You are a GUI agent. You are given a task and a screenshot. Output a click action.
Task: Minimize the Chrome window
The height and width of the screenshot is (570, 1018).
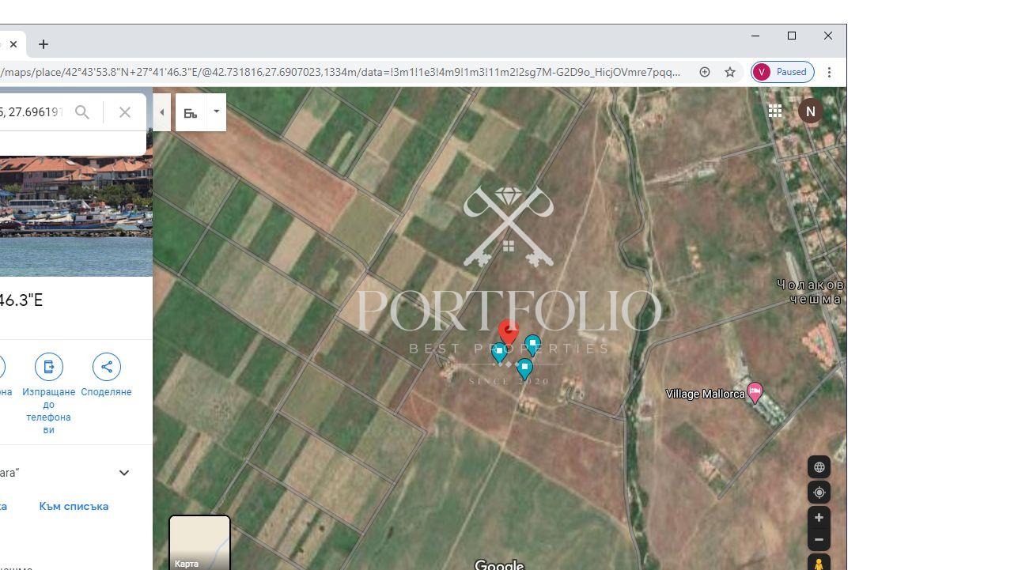point(755,36)
